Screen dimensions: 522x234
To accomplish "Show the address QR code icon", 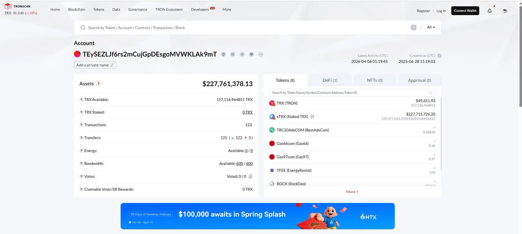I will (233, 54).
